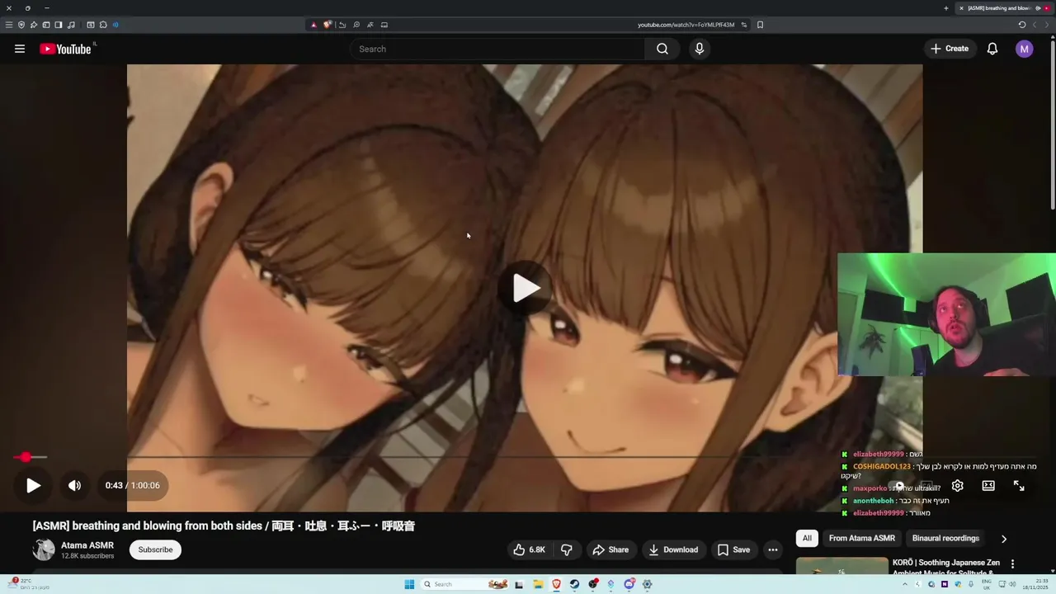Open video settings gear
Viewport: 1056px width, 594px height.
(x=957, y=486)
